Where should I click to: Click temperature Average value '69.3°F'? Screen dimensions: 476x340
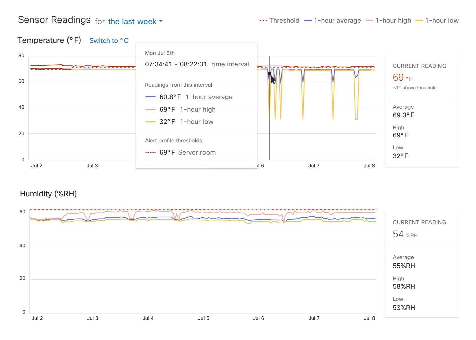point(403,115)
